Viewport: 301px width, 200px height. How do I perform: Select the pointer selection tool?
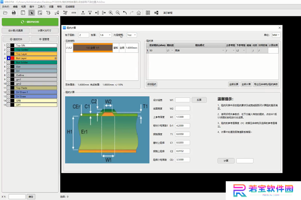coord(31,13)
